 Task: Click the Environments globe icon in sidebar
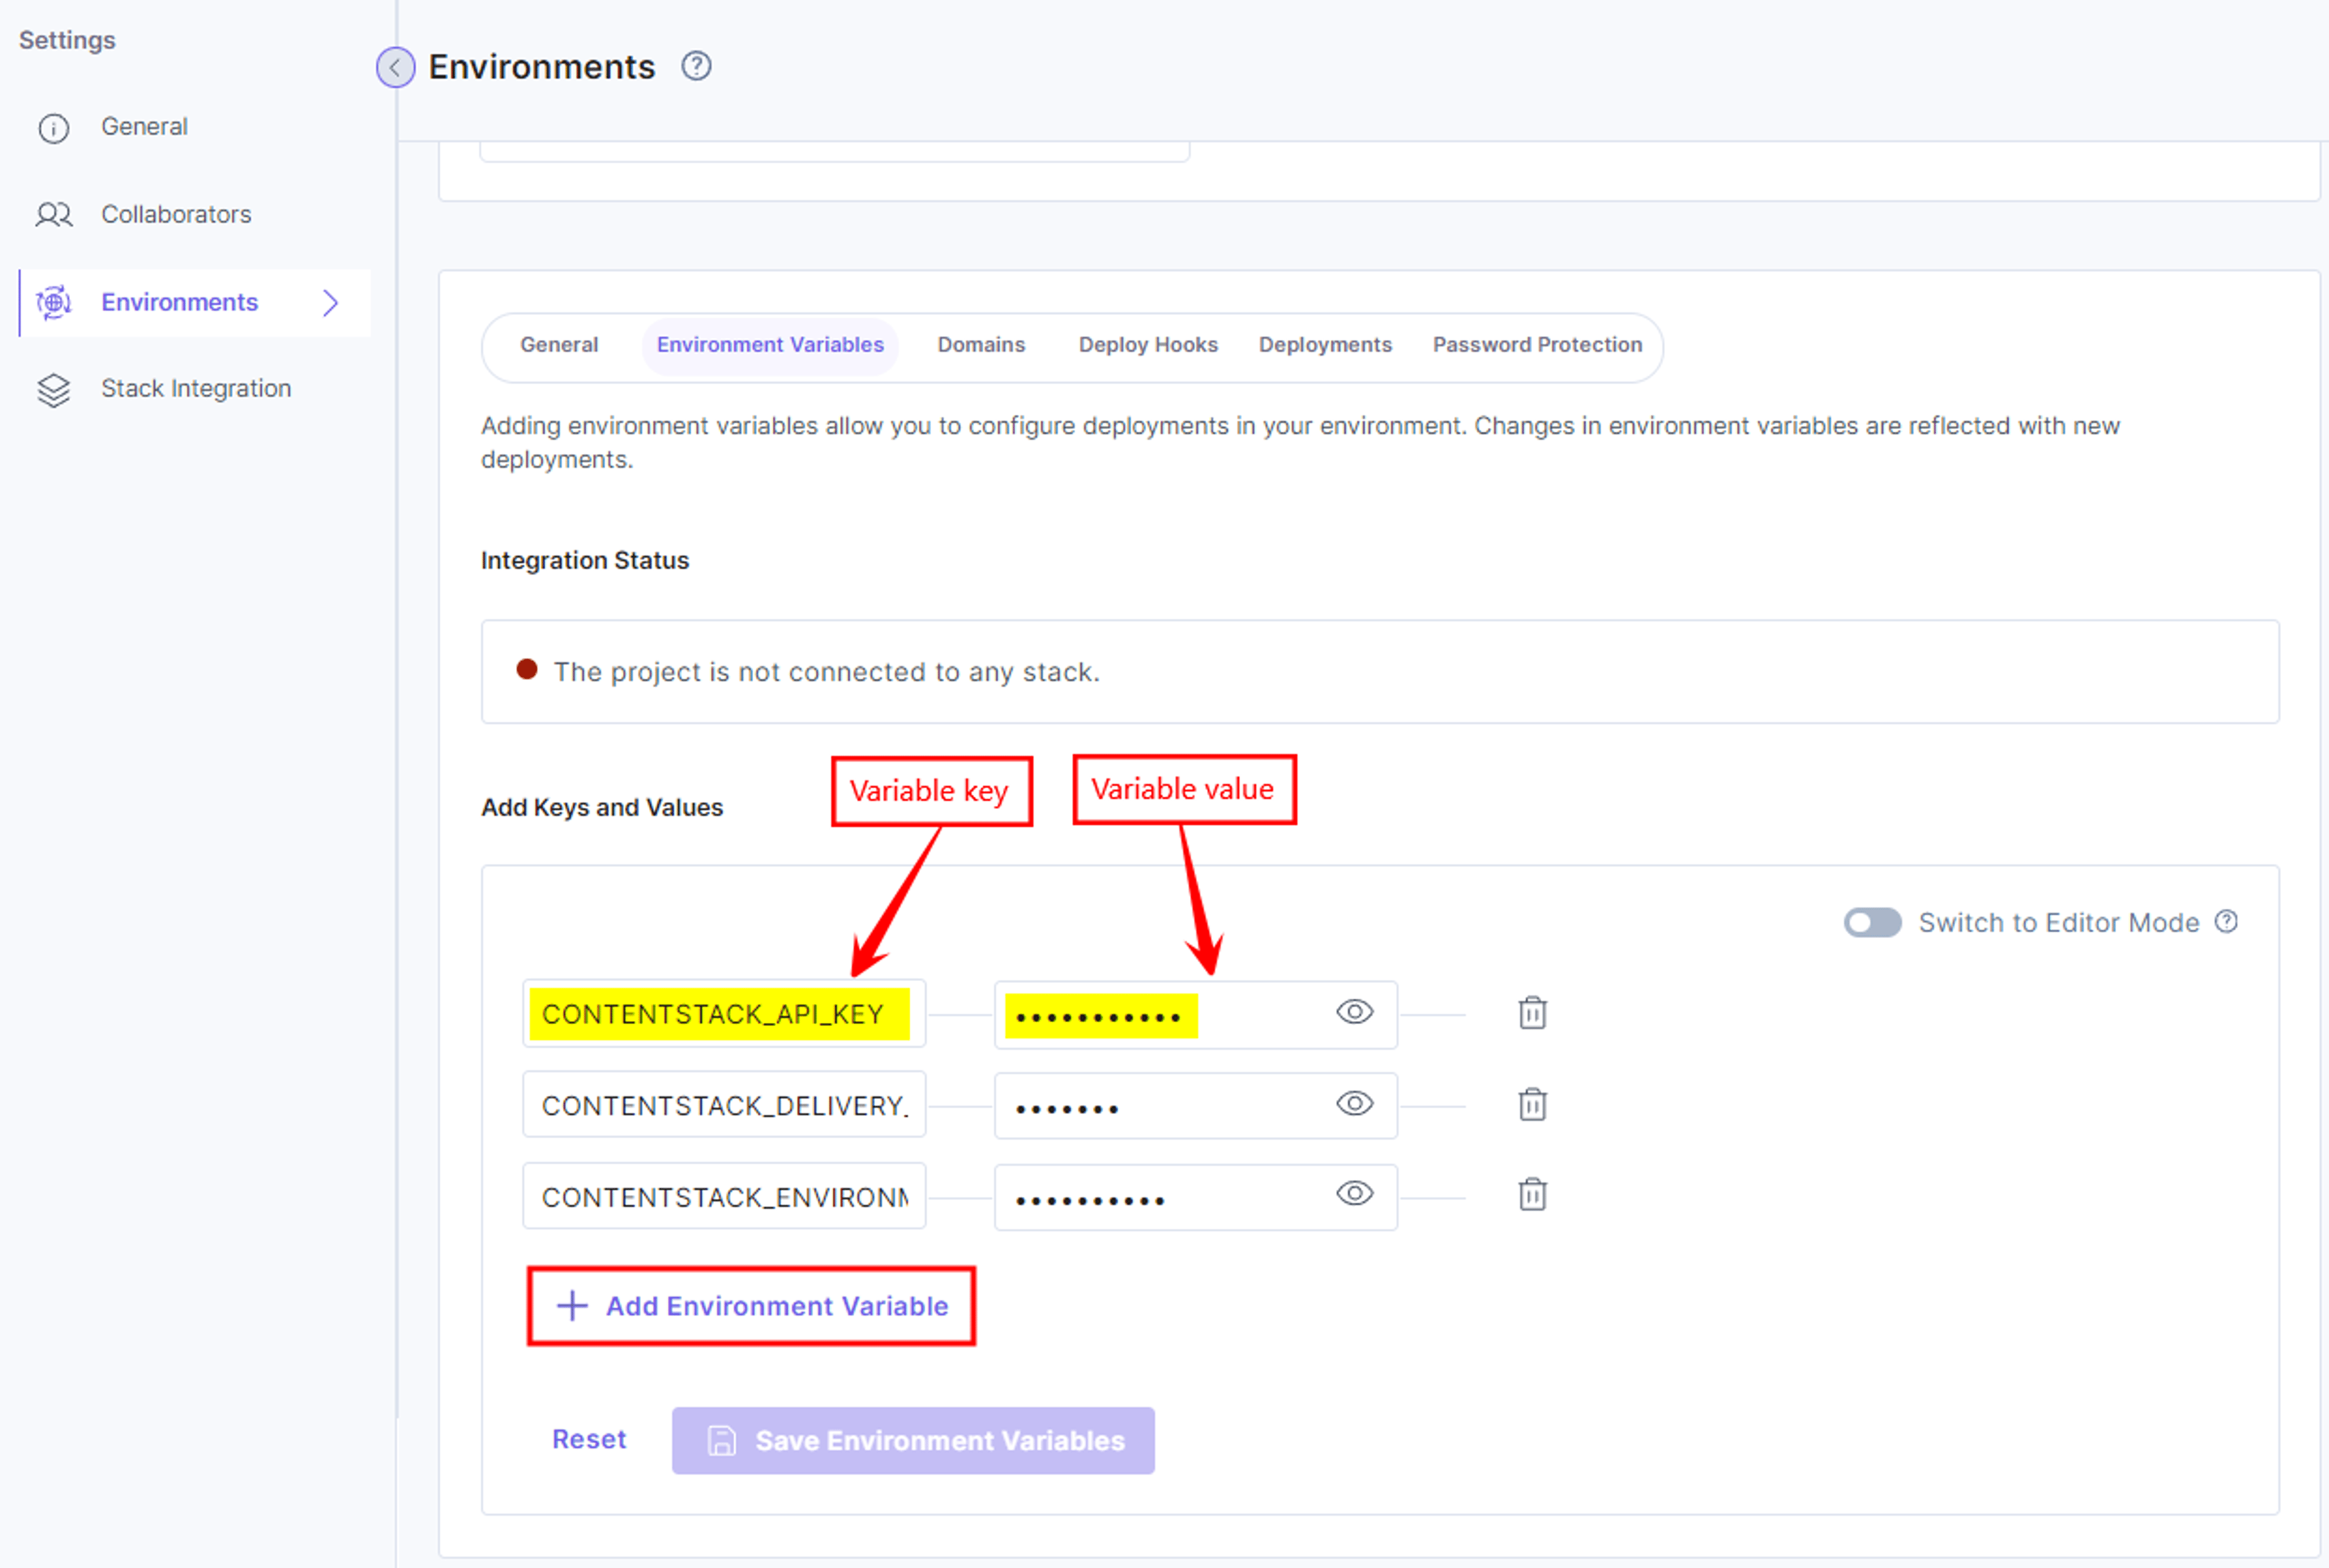click(54, 302)
